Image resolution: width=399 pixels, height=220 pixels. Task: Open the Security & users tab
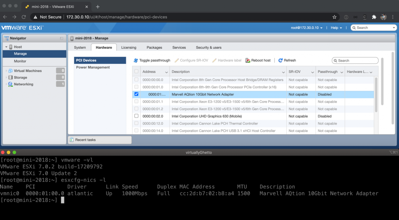click(208, 48)
